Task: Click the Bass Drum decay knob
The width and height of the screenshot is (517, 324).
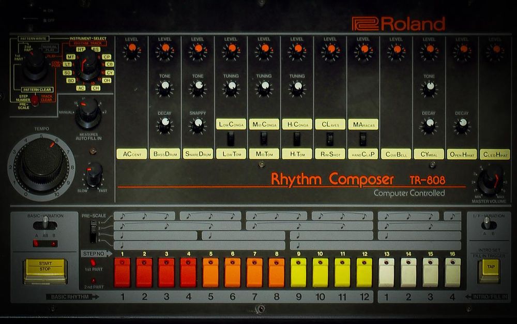Action: click(x=164, y=125)
